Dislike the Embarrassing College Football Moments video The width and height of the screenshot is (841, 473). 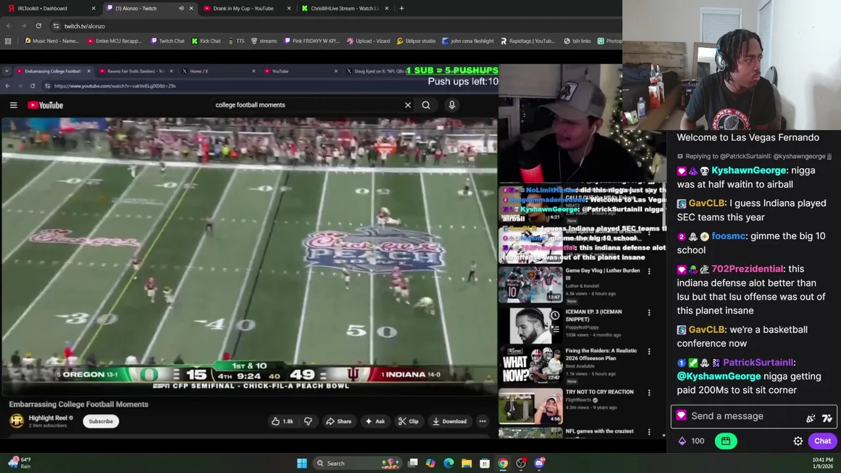click(307, 421)
